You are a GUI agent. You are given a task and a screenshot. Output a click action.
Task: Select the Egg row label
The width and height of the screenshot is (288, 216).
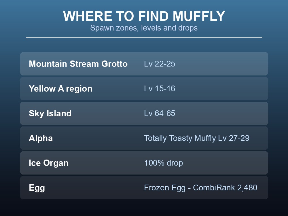point(37,188)
